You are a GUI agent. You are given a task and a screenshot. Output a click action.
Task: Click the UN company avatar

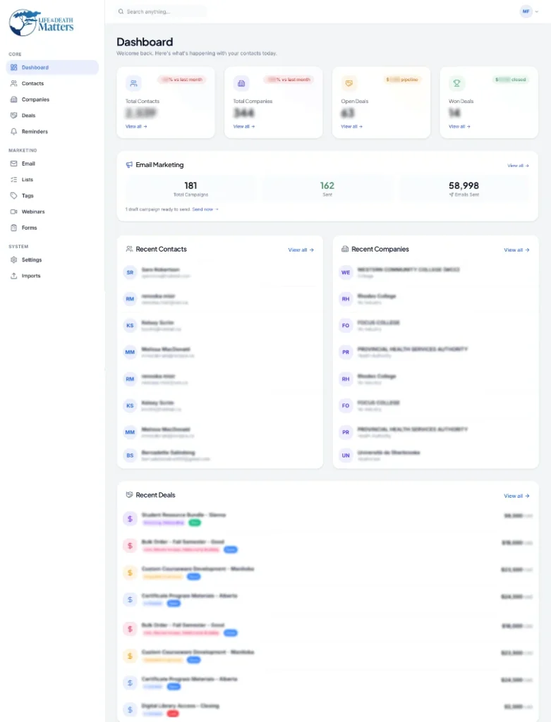pos(346,455)
